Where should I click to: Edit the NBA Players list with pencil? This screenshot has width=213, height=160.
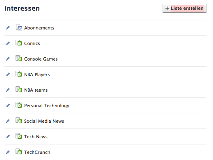pos(8,74)
